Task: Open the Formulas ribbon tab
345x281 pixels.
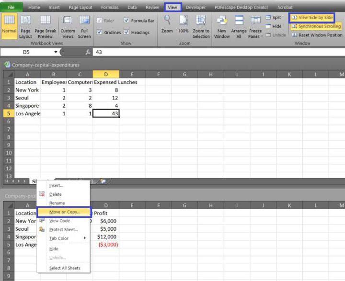Action: pyautogui.click(x=110, y=7)
